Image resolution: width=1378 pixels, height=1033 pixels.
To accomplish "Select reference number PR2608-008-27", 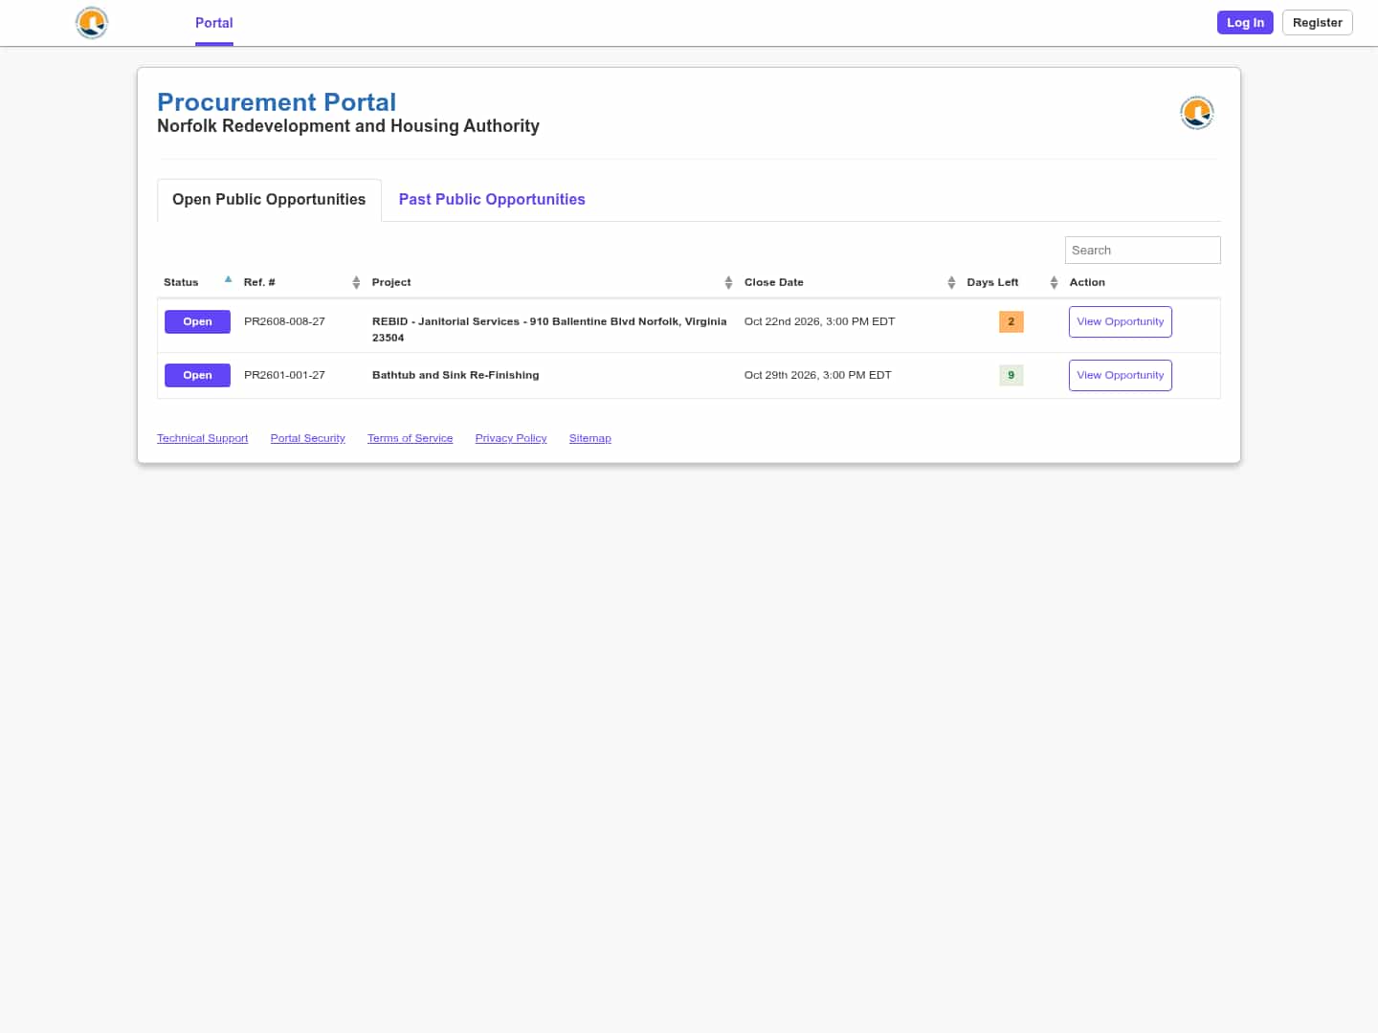I will point(284,322).
